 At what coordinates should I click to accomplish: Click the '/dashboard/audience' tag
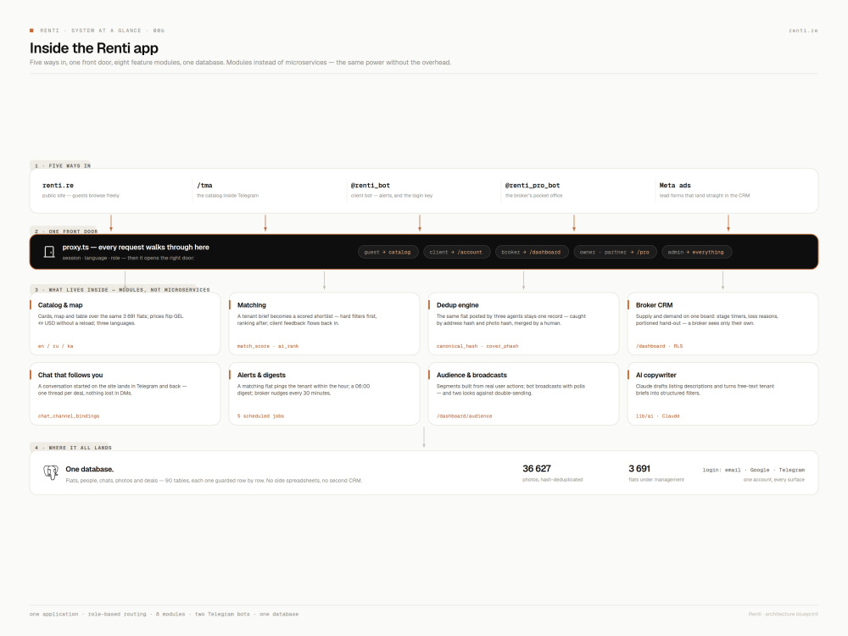click(x=465, y=416)
